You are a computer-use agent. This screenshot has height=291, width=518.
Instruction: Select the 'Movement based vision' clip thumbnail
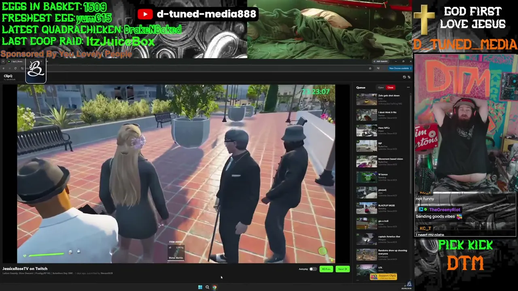(366, 162)
